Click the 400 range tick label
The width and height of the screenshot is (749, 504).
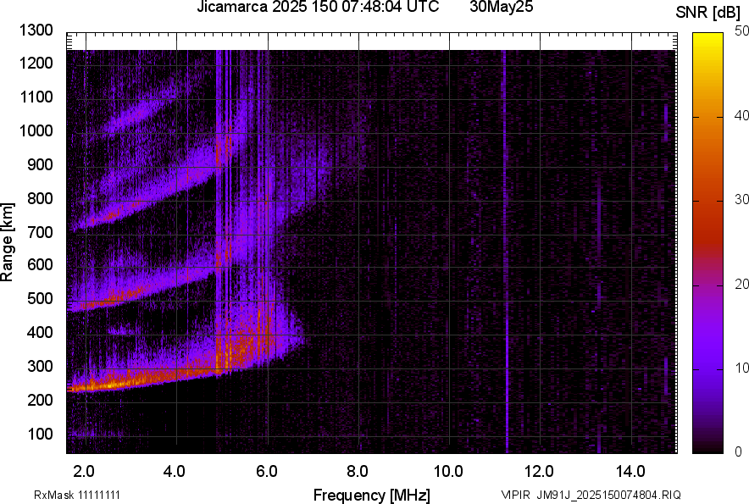[40, 332]
